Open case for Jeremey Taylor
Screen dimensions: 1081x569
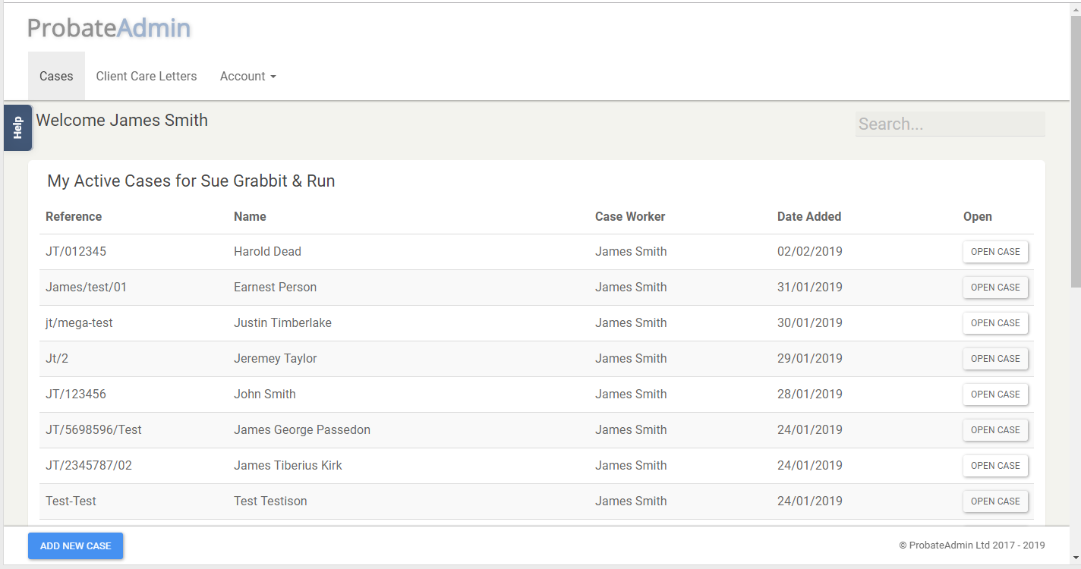click(995, 359)
